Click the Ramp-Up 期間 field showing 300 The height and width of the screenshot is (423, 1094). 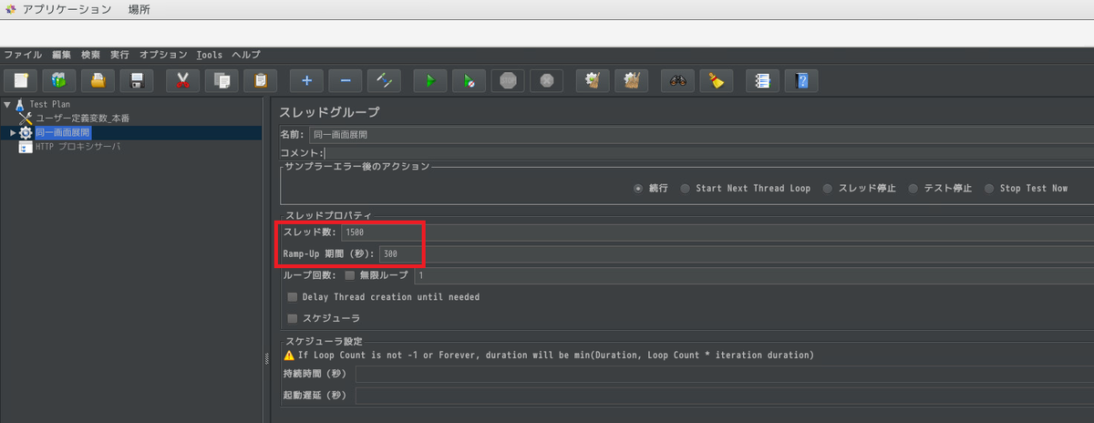pyautogui.click(x=736, y=253)
